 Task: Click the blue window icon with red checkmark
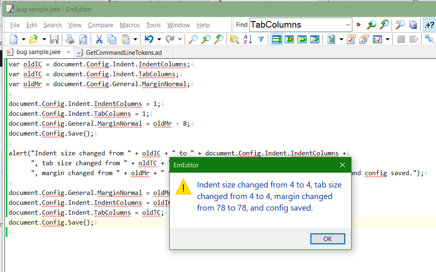[x=377, y=39]
